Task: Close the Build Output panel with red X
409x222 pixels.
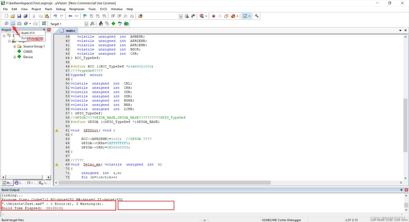Action: click(406, 190)
